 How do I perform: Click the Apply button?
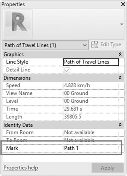point(107,168)
